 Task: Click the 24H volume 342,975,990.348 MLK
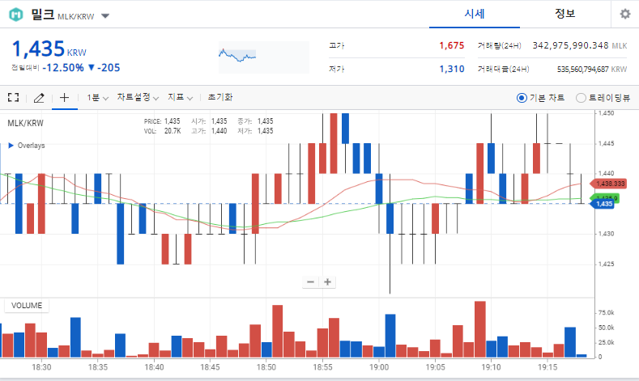pos(580,45)
